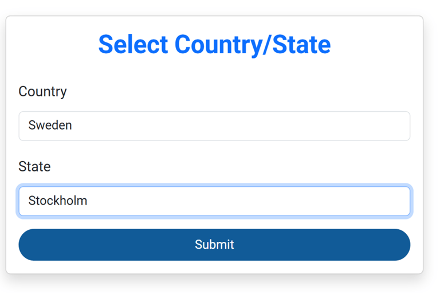Submit the country and state form
Image resolution: width=440 pixels, height=294 pixels.
(214, 245)
